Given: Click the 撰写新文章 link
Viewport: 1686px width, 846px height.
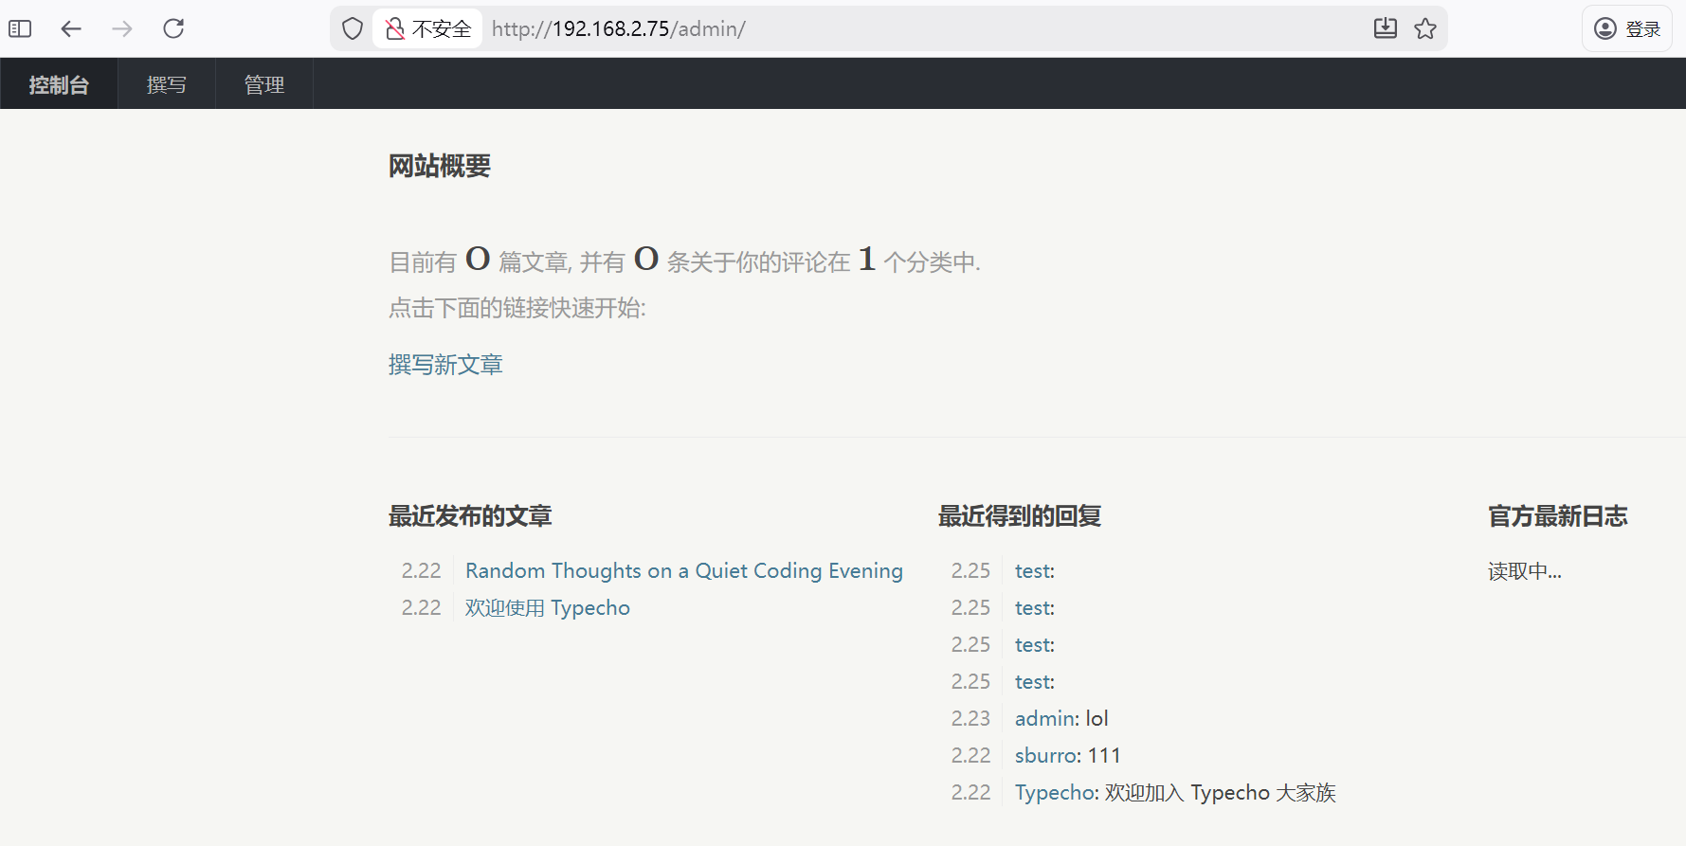Looking at the screenshot, I should pyautogui.click(x=445, y=365).
